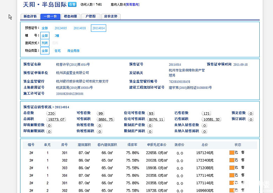Click the 在售 status badge
273x193 pixels.
72,5
